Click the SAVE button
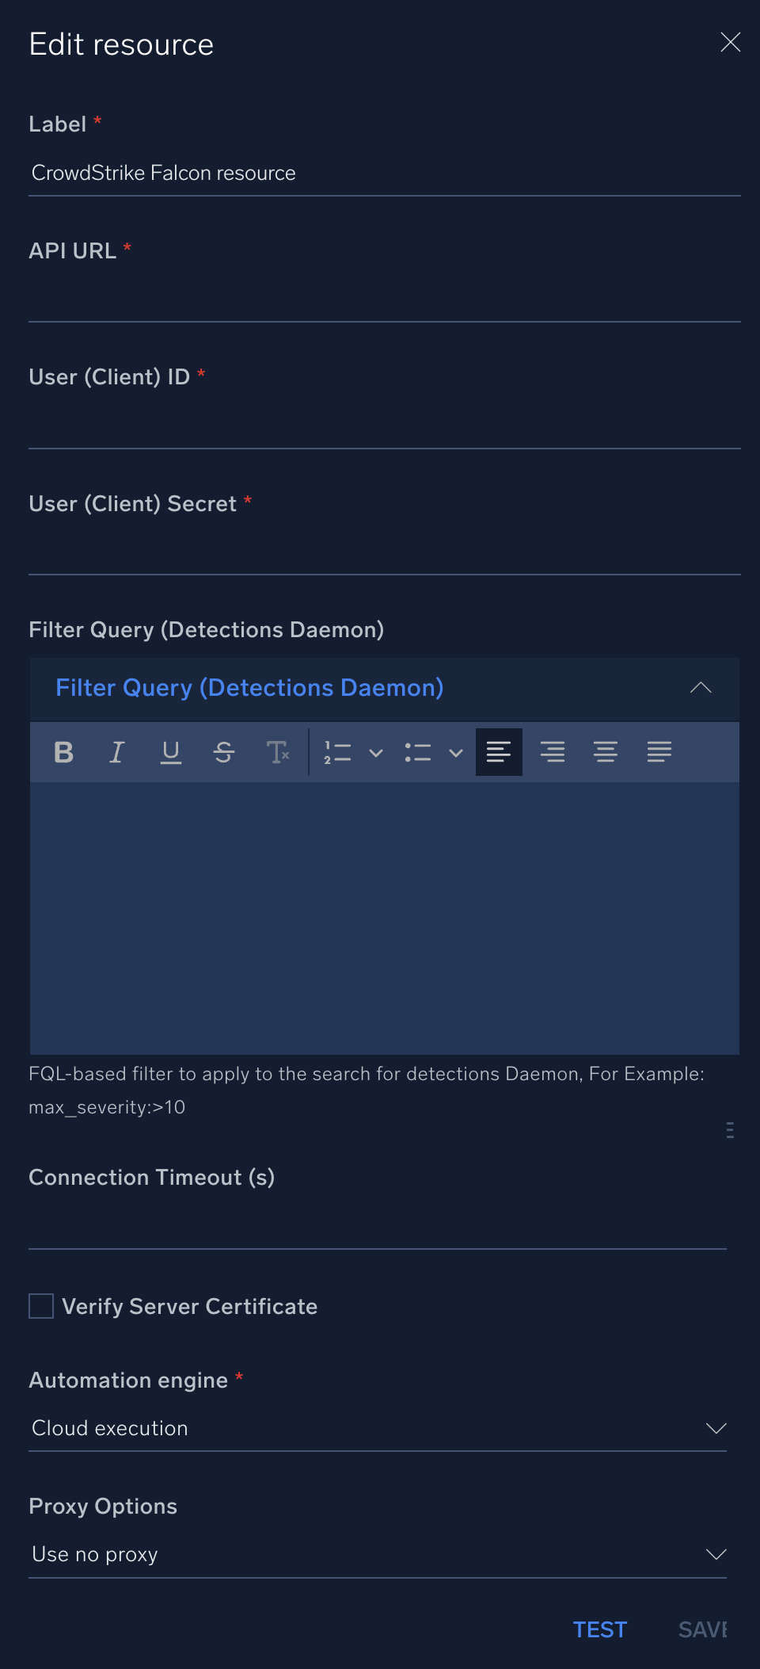760x1669 pixels. [703, 1629]
